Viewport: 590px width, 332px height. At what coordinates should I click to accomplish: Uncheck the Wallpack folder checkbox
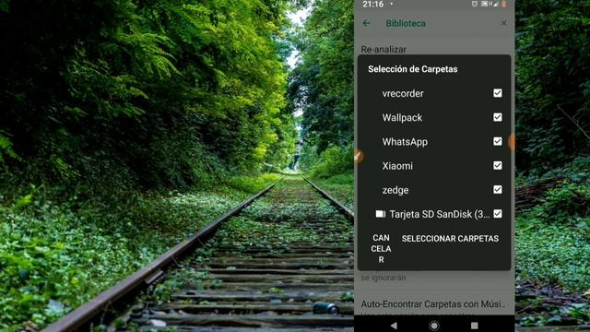pyautogui.click(x=498, y=117)
